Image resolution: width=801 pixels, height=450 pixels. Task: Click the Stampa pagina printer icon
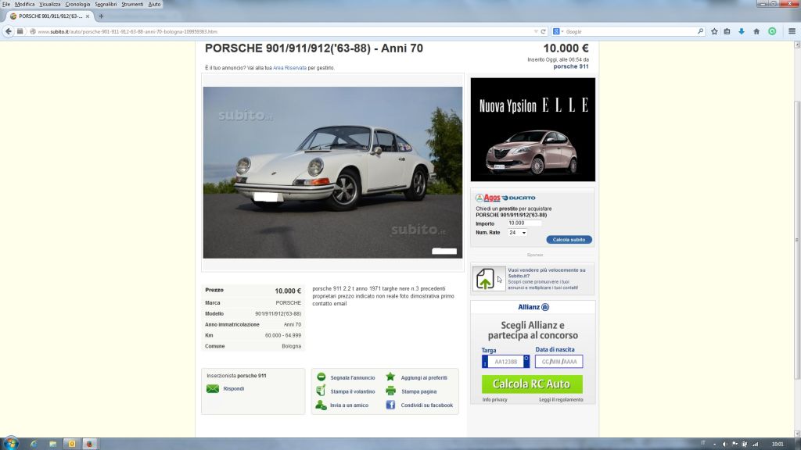coord(390,391)
